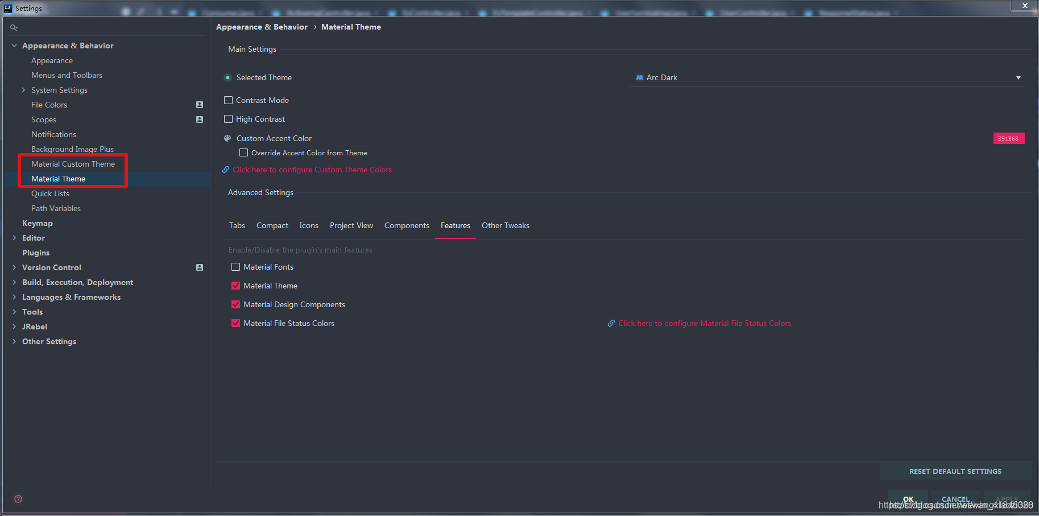Viewport: 1039px width, 516px height.
Task: Open the Notifications settings page
Action: pyautogui.click(x=53, y=134)
